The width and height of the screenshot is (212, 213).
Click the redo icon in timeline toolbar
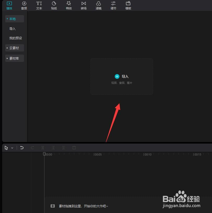pos(32,147)
